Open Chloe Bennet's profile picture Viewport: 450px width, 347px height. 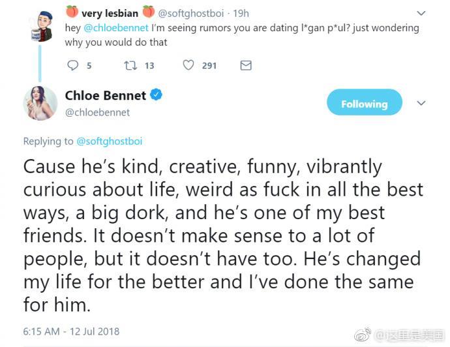40,103
